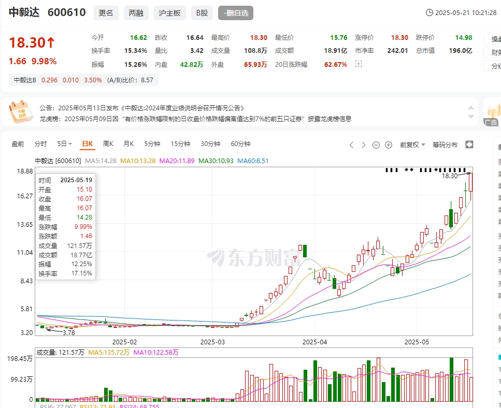The height and width of the screenshot is (408, 501).
Task: Show previous notice with up arrow
Action: (x=471, y=108)
